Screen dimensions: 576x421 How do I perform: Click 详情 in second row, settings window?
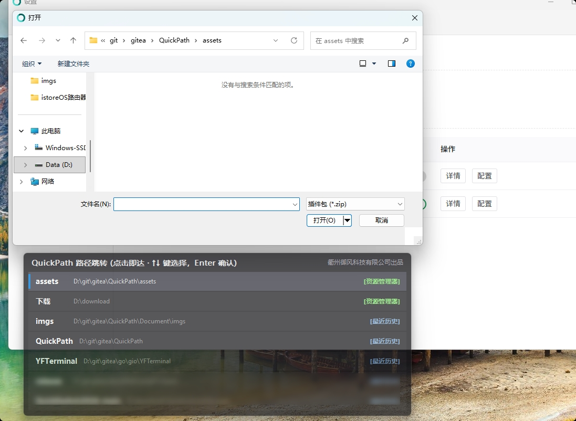(453, 204)
